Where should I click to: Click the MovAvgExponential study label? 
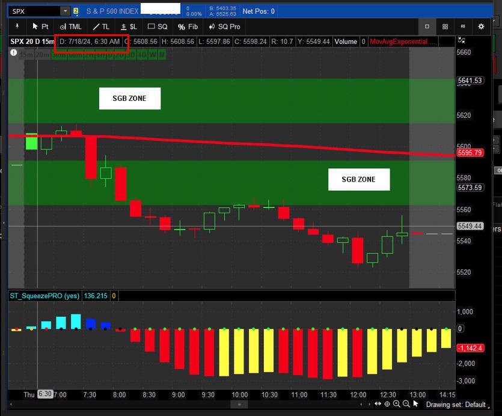[403, 41]
